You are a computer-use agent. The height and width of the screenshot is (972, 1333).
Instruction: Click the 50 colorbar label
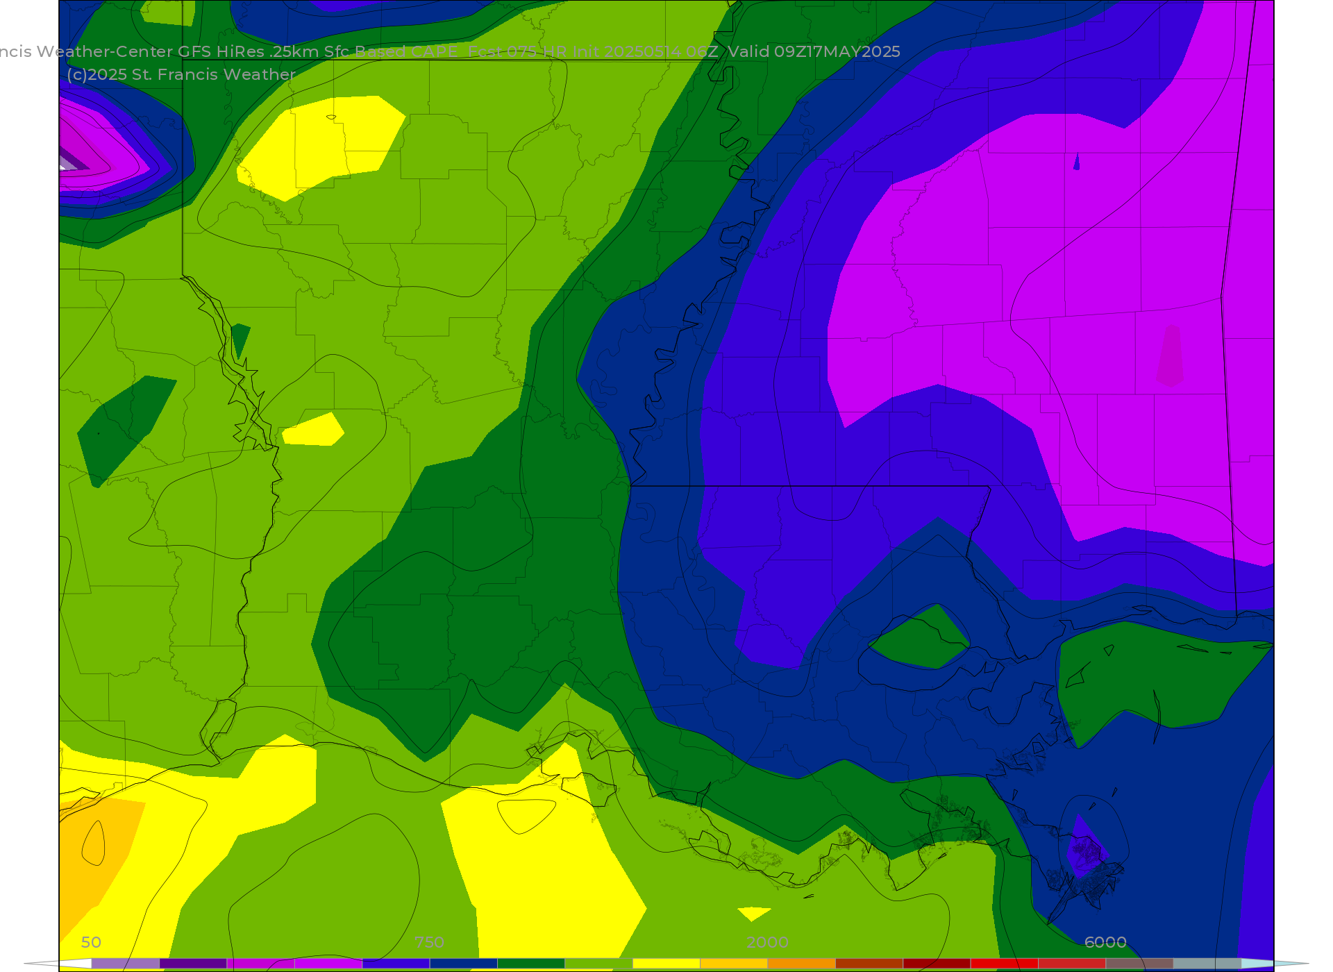(91, 942)
